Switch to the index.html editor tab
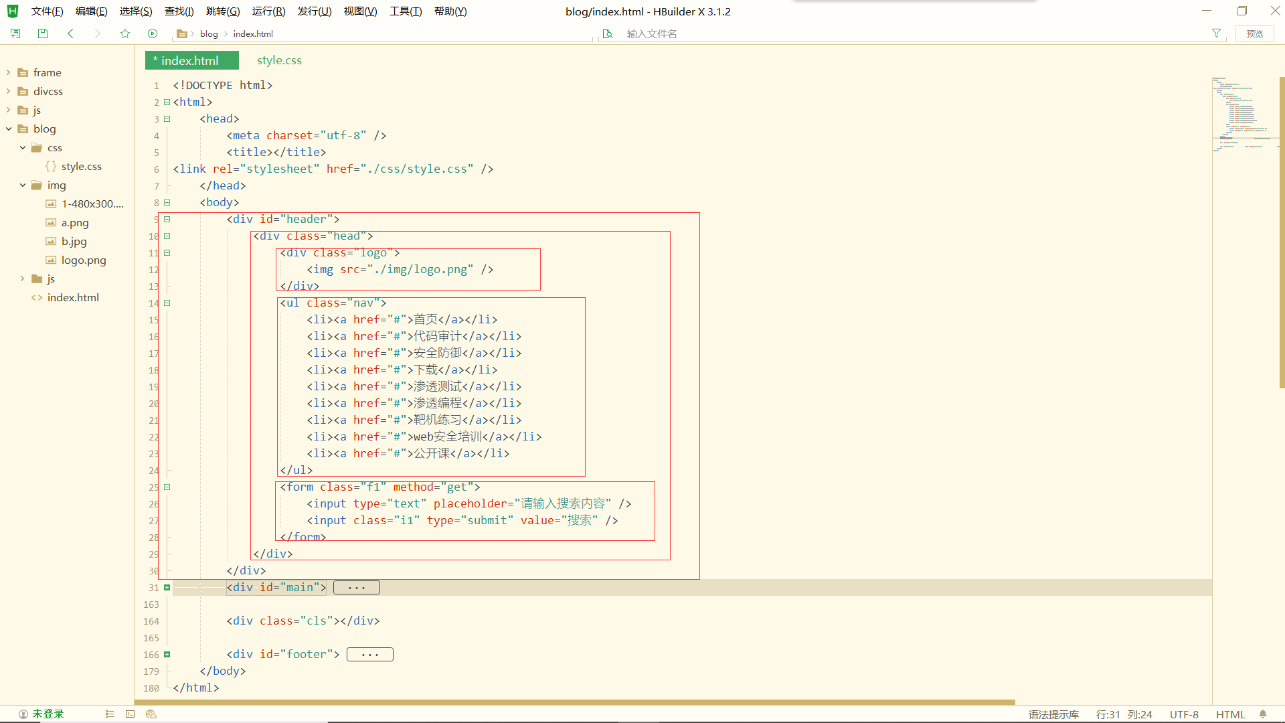 (191, 60)
